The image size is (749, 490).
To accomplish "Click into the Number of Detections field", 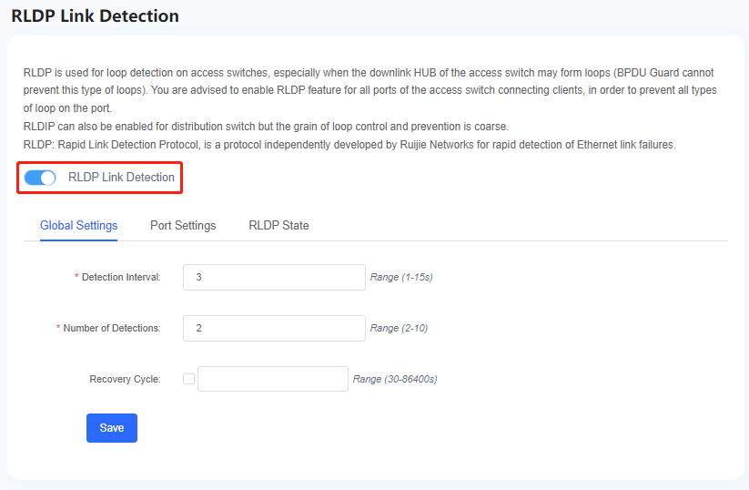I will tap(274, 329).
